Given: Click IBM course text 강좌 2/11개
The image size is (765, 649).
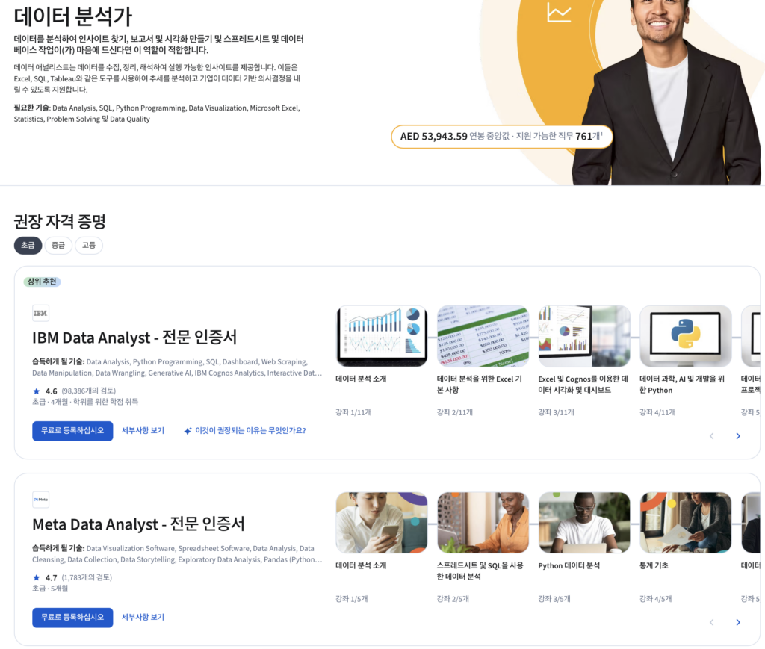Looking at the screenshot, I should 455,412.
